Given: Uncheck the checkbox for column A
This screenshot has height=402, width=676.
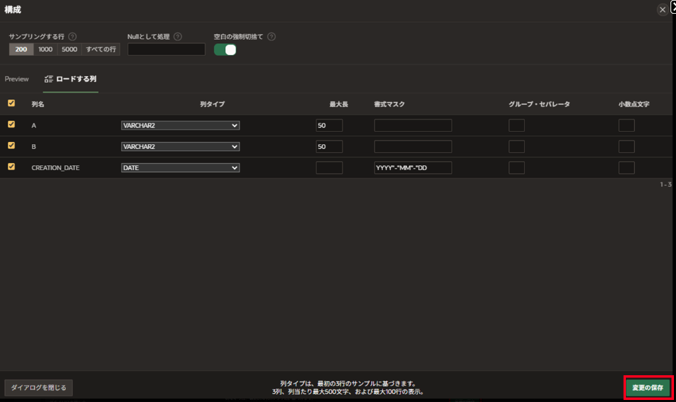Looking at the screenshot, I should pyautogui.click(x=11, y=125).
